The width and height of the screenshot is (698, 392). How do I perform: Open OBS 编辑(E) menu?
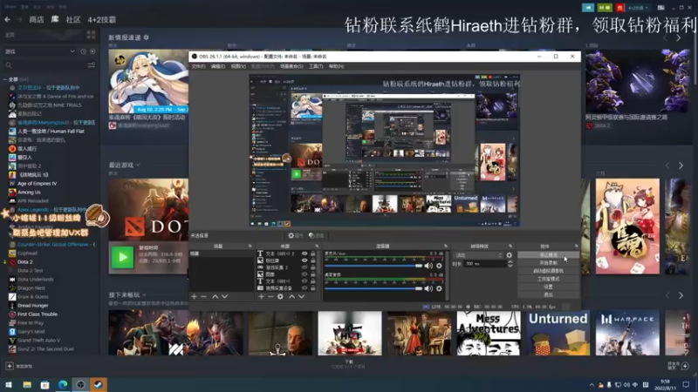pyautogui.click(x=217, y=66)
